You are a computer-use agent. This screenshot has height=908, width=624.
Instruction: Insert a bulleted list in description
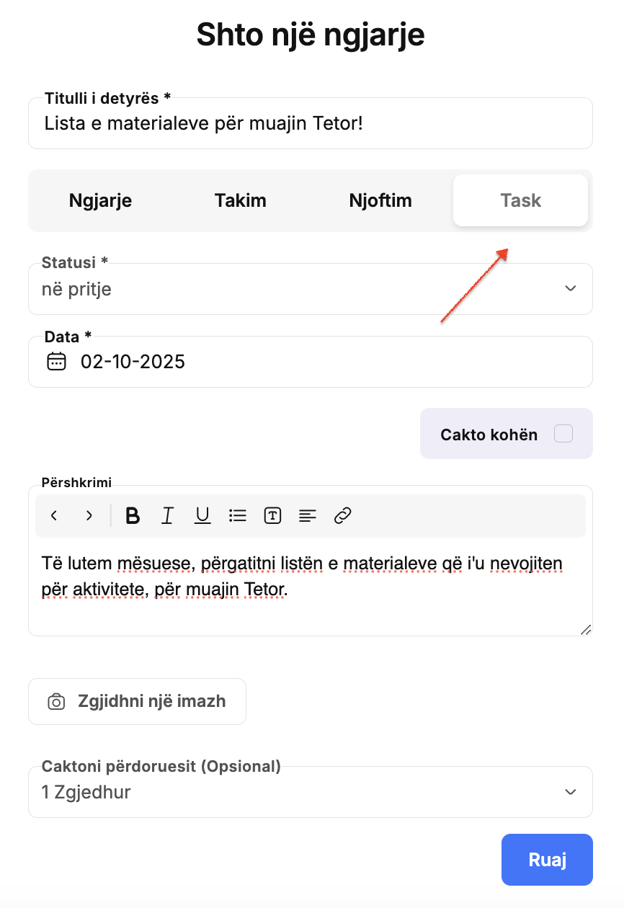(x=238, y=515)
